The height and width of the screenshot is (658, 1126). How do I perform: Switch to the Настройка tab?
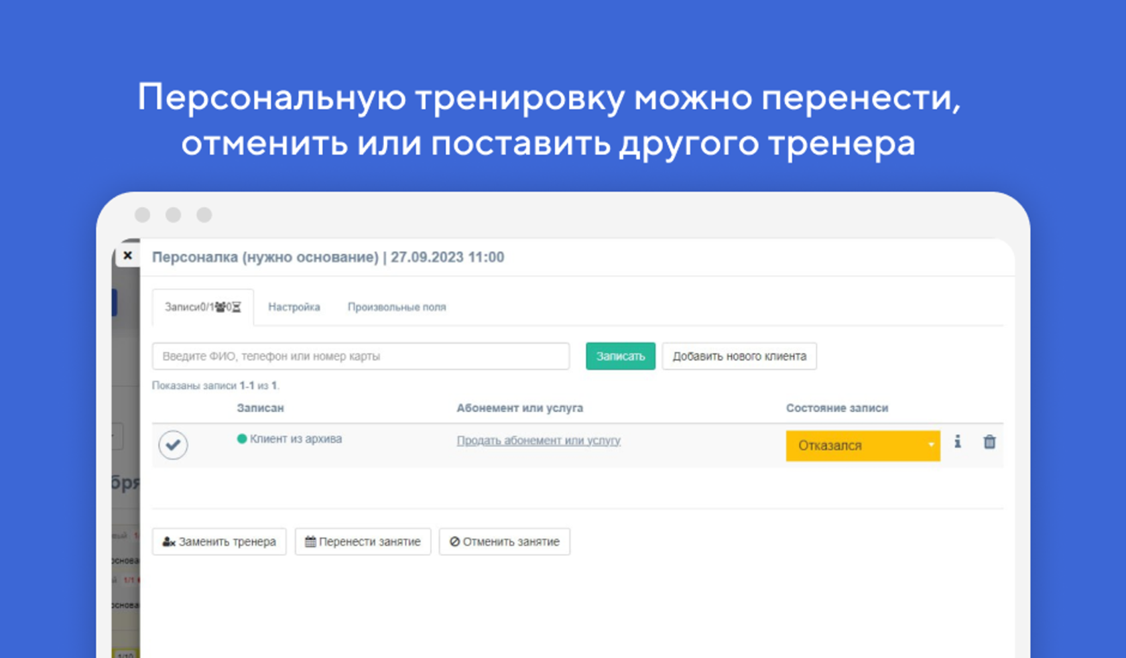coord(294,307)
